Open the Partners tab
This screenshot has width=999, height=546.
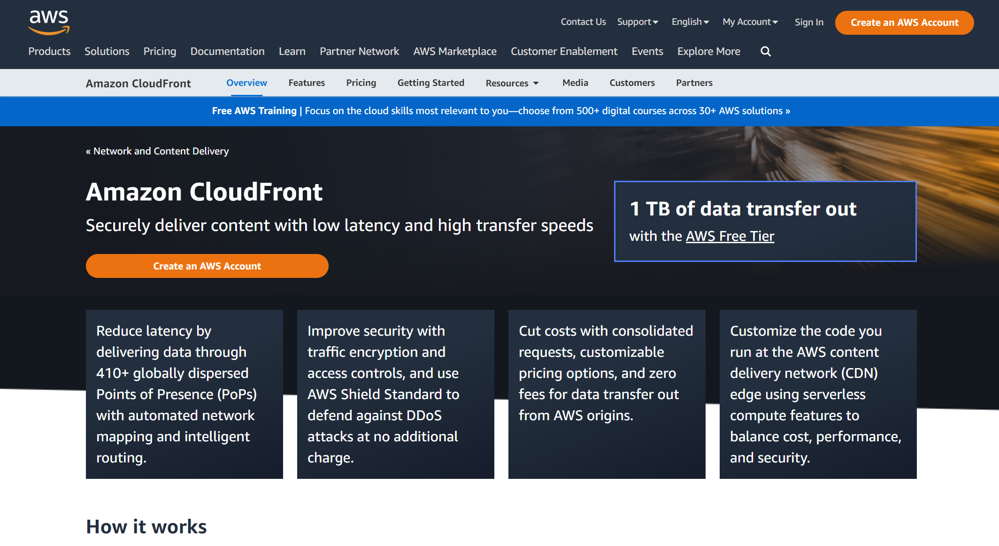point(694,83)
